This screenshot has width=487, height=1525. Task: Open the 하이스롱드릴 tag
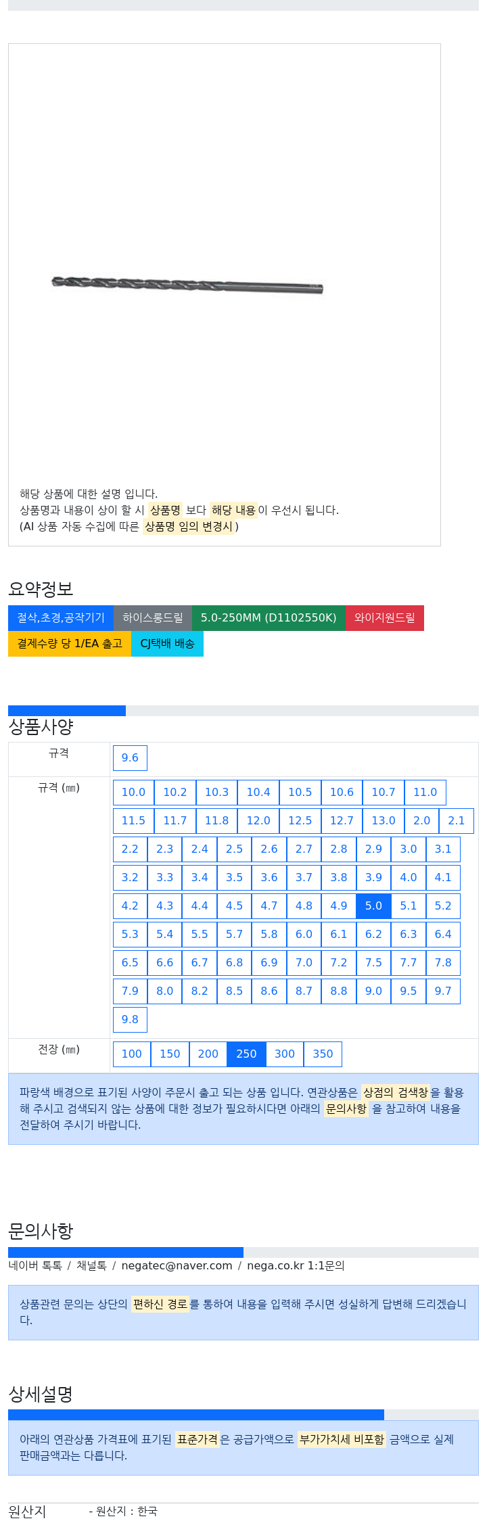click(153, 618)
